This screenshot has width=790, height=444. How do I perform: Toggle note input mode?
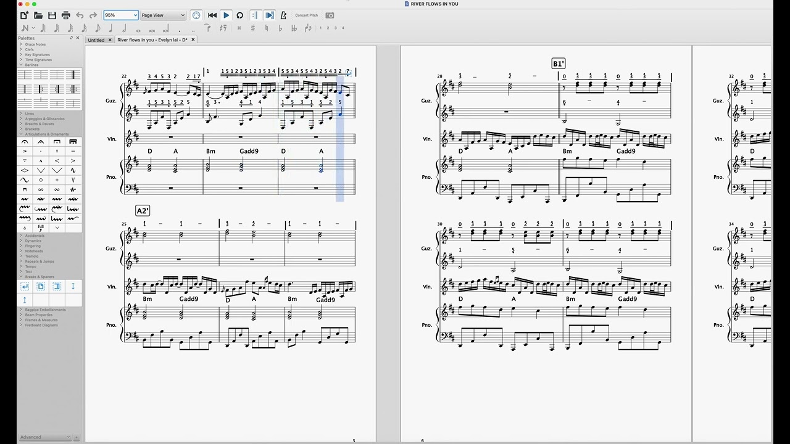point(25,28)
